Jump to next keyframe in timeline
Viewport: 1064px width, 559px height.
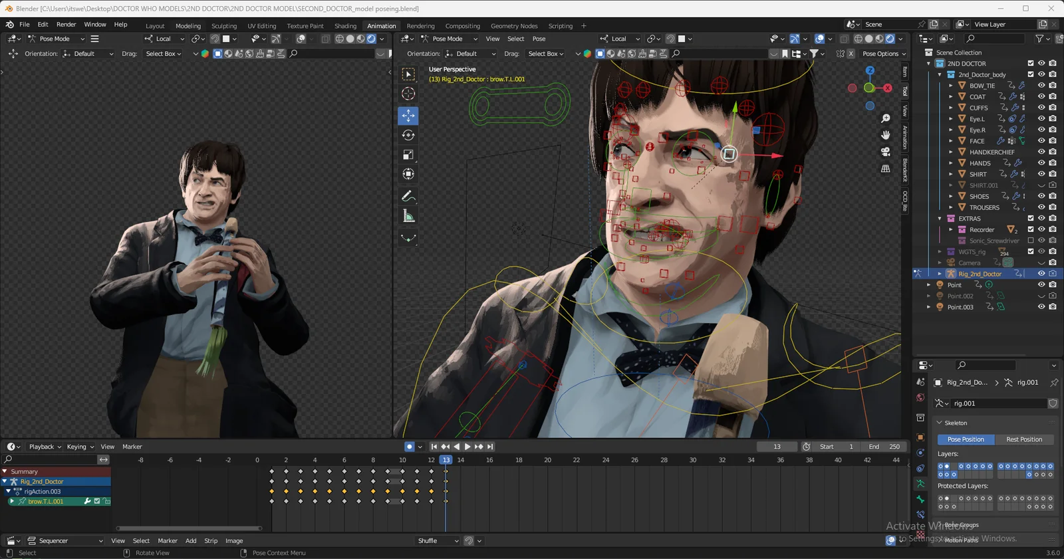click(x=479, y=447)
